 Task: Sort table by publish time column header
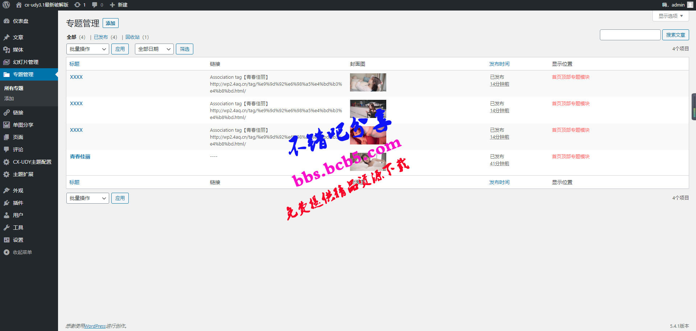pos(499,64)
